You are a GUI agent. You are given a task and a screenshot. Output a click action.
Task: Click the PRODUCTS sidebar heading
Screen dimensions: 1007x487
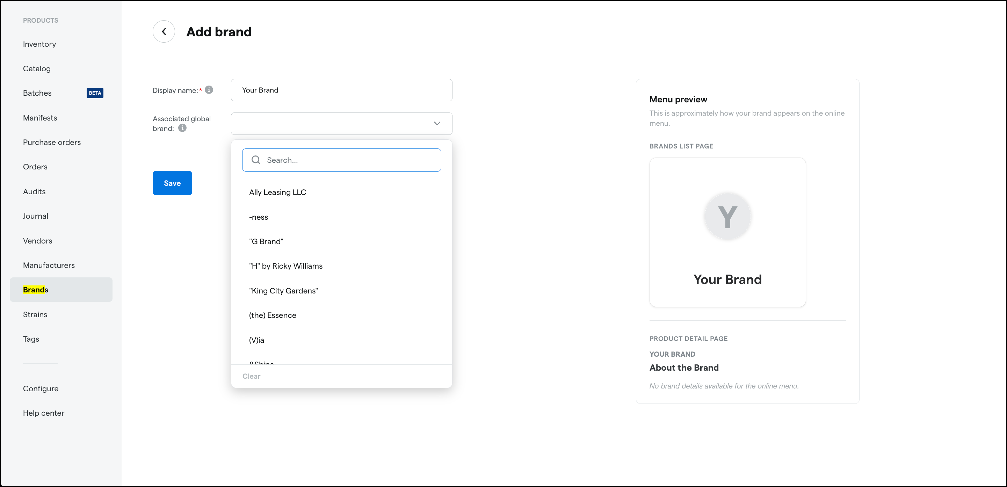(x=41, y=20)
